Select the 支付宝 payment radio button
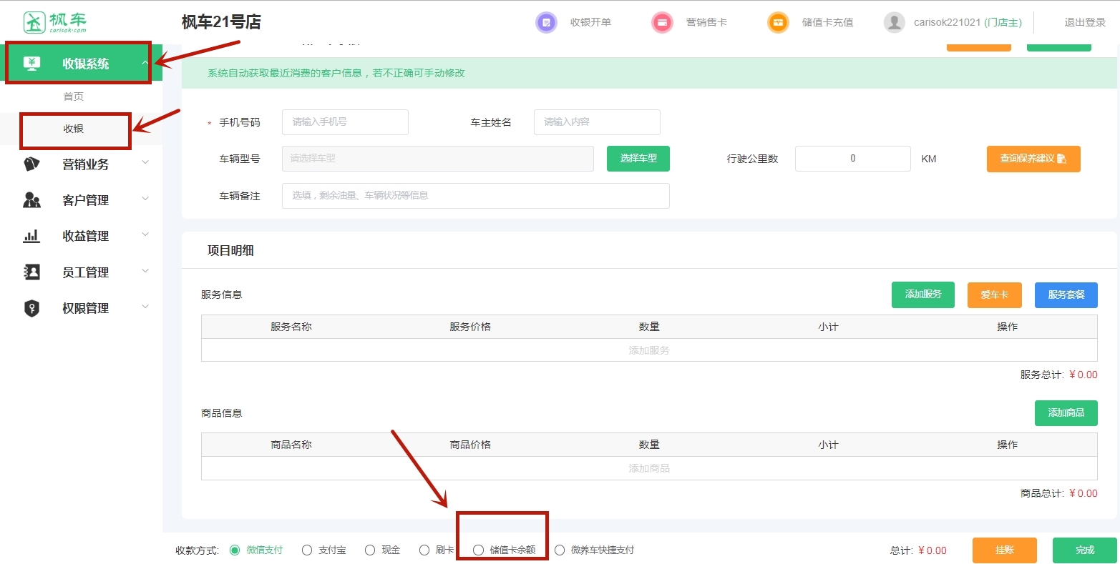Screen dimensions: 1120x564 [307, 550]
